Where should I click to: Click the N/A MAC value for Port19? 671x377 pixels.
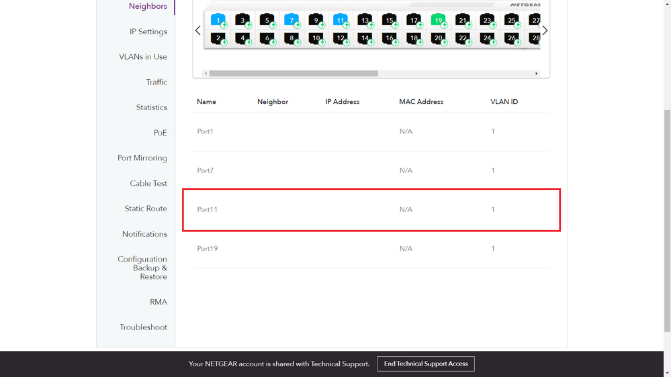click(406, 248)
